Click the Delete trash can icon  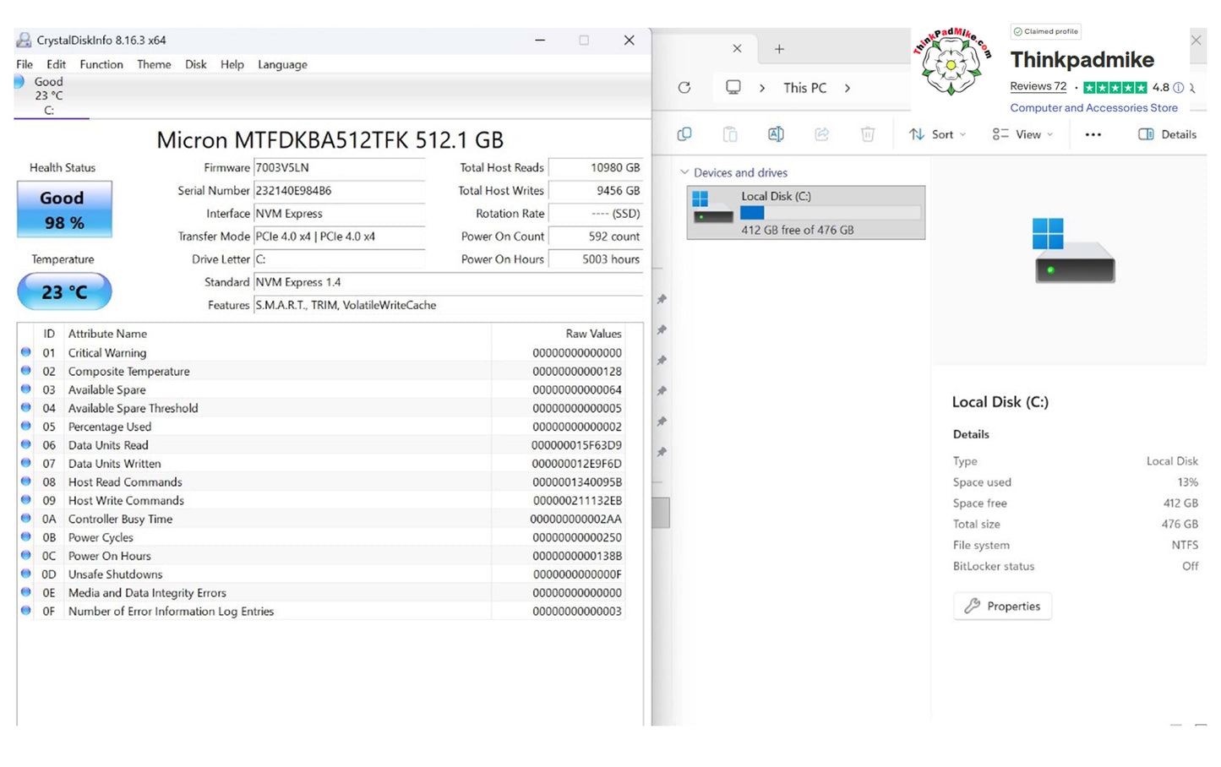(867, 134)
